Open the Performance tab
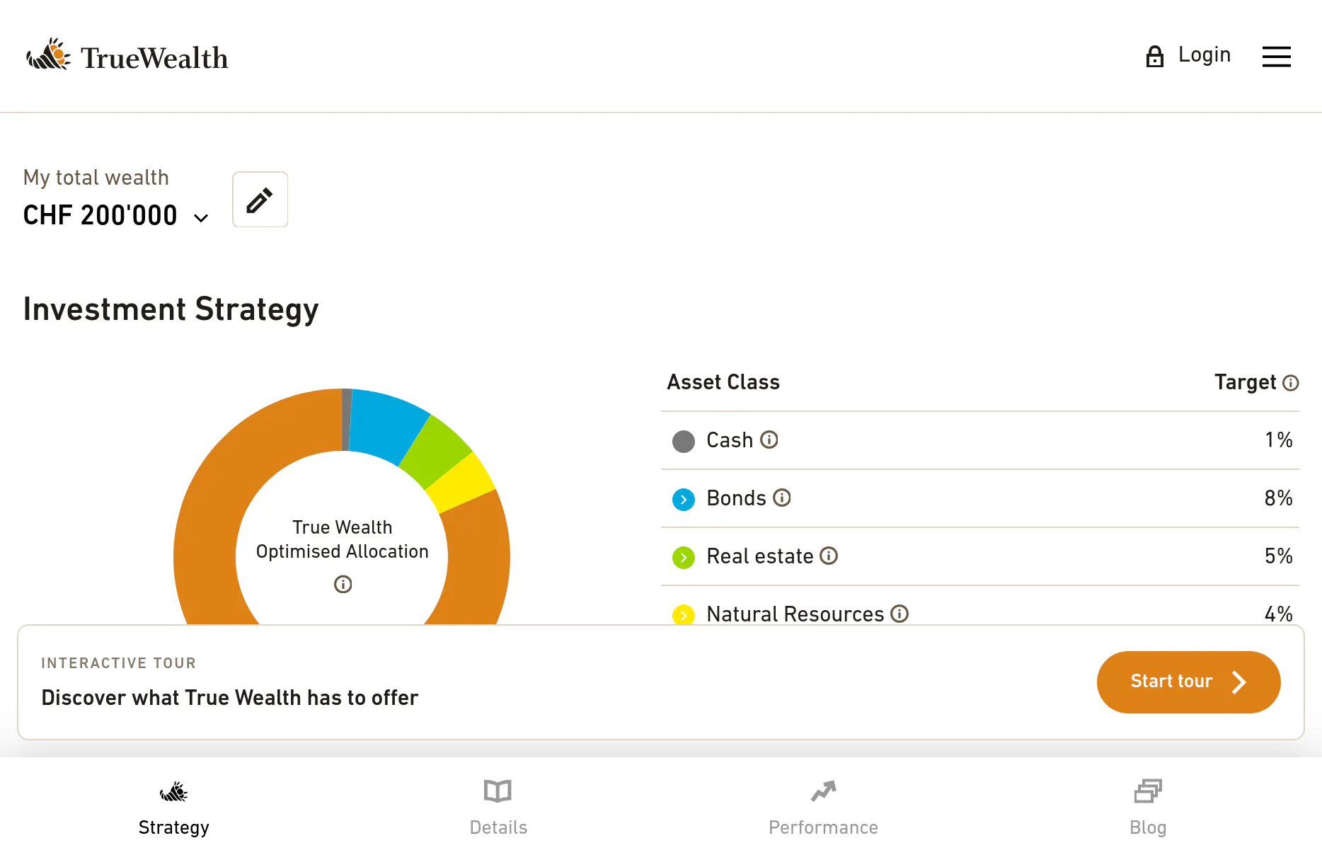Image resolution: width=1322 pixels, height=855 pixels. pyautogui.click(x=823, y=807)
